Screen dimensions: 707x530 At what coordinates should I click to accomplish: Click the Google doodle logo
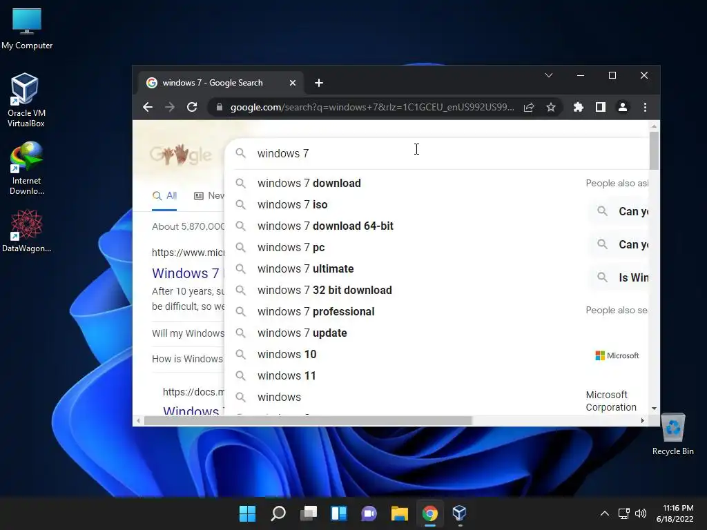pyautogui.click(x=180, y=155)
